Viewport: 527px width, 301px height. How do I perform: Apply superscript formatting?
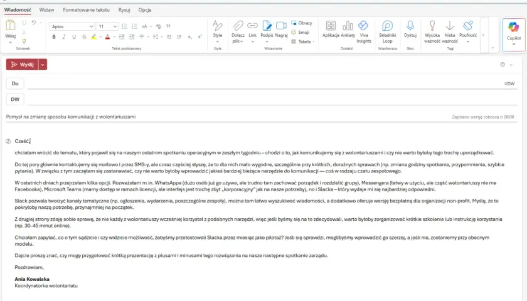(200, 36)
